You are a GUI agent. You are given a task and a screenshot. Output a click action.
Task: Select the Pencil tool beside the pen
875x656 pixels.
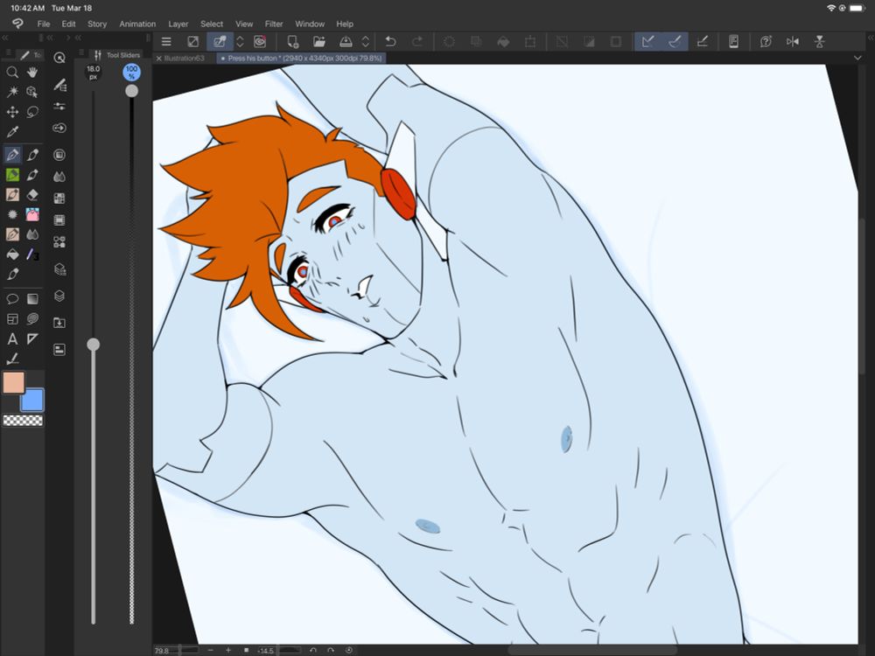tap(32, 155)
